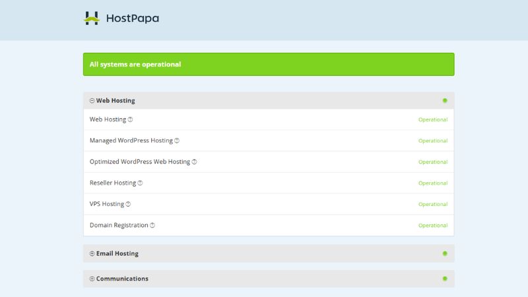Viewport: 528px width, 297px height.
Task: Expand the Communications section
Action: point(92,279)
